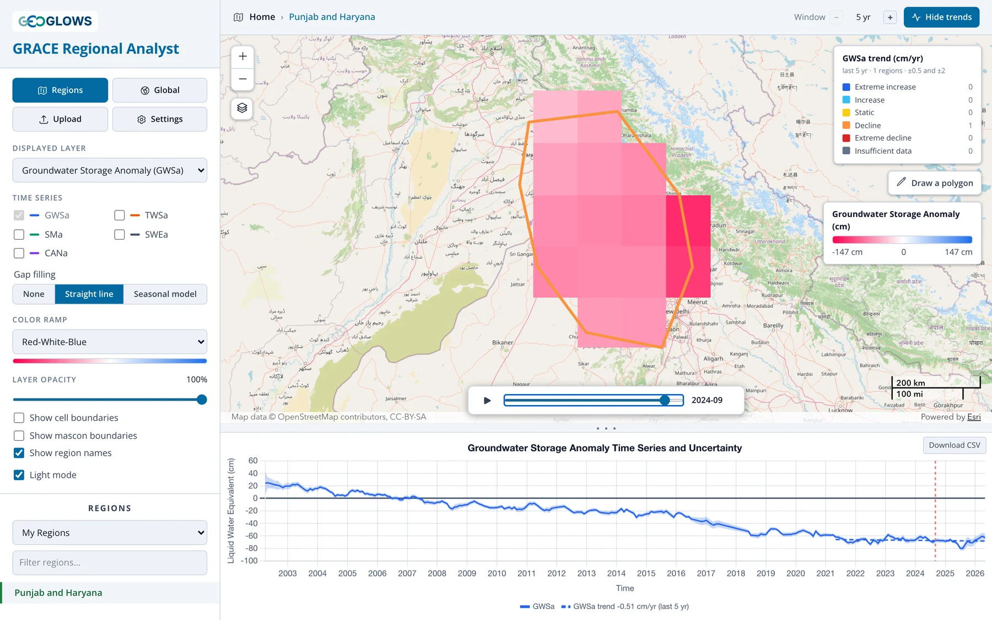The image size is (992, 620).
Task: Set gap filling to None
Action: click(34, 294)
